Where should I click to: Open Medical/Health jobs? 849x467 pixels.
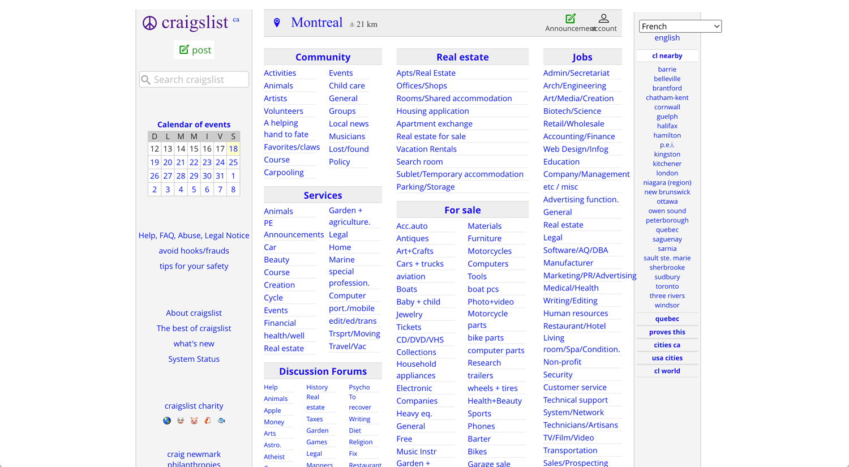pyautogui.click(x=571, y=288)
